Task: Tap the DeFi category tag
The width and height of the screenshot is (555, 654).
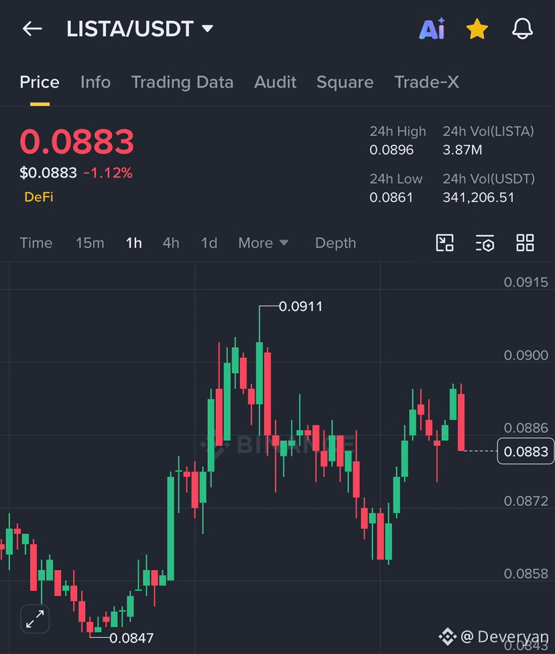Action: (39, 197)
